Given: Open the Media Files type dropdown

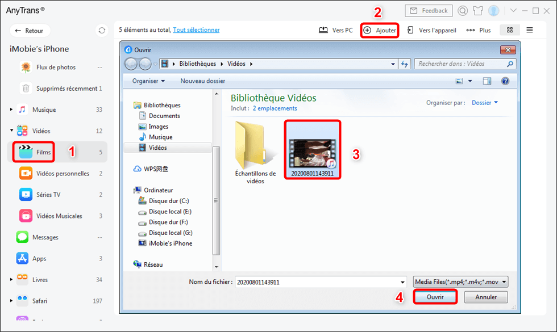Looking at the screenshot, I should click(x=461, y=282).
